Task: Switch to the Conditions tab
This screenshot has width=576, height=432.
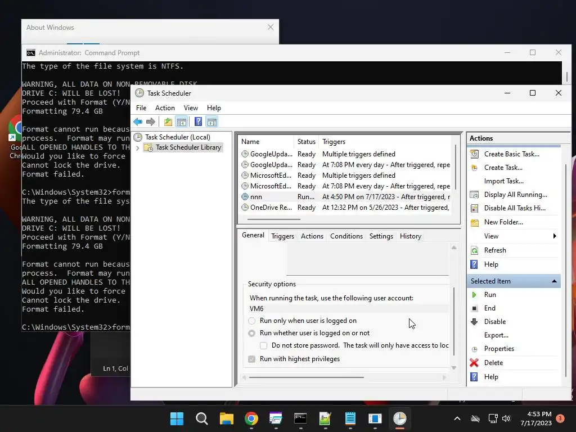Action: 346,236
